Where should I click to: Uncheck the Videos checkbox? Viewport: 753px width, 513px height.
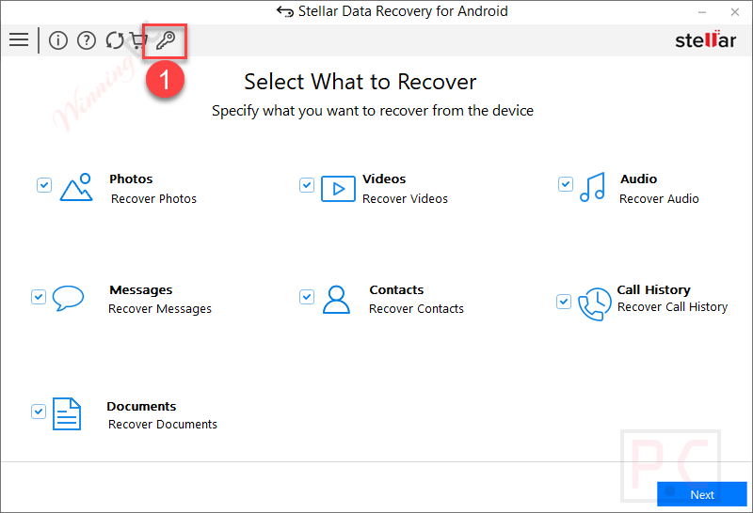(307, 184)
